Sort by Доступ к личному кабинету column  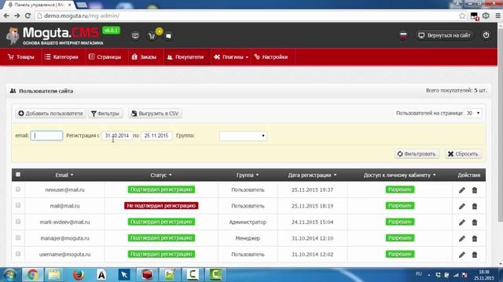[x=400, y=175]
